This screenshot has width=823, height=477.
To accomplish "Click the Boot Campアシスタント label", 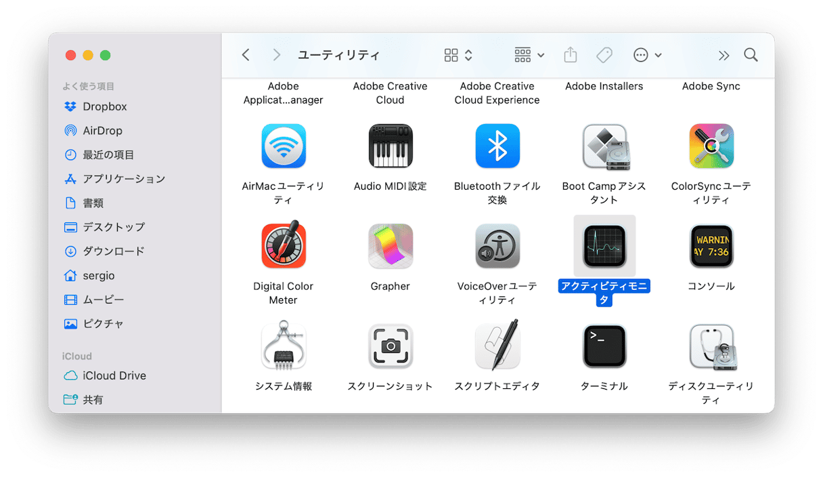I will 604,193.
